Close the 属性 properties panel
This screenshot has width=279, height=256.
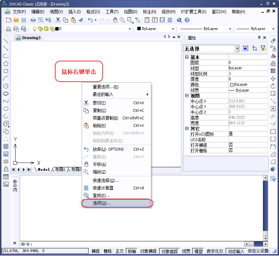pos(264,38)
